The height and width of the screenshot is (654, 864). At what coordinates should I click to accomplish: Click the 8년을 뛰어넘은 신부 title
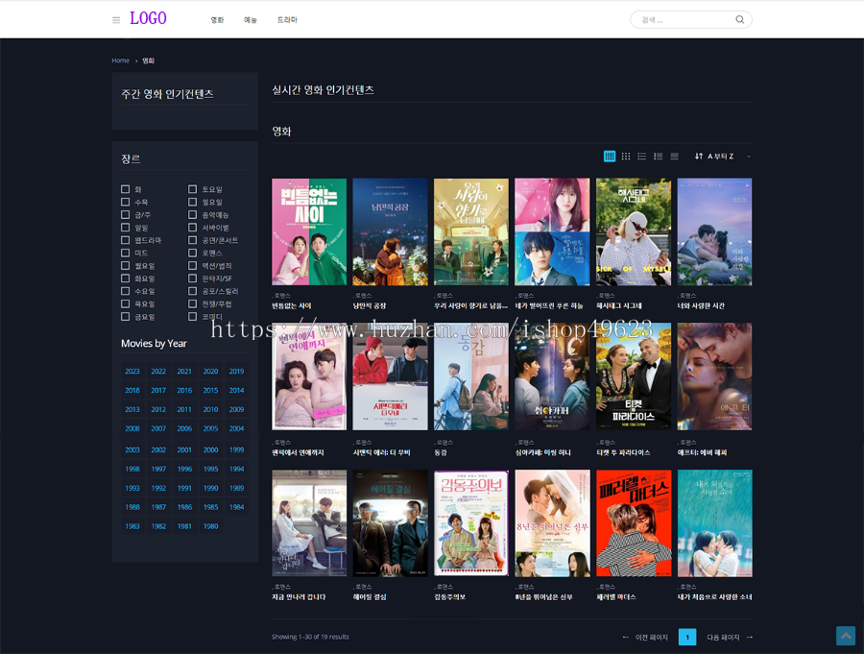tap(544, 597)
